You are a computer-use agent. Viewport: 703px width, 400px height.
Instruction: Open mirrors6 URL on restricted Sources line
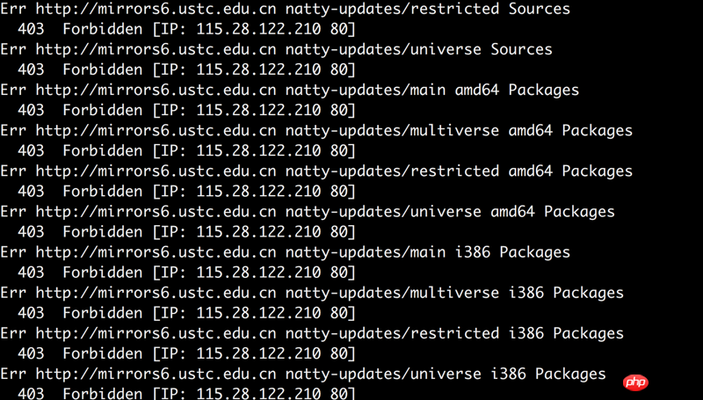click(156, 9)
